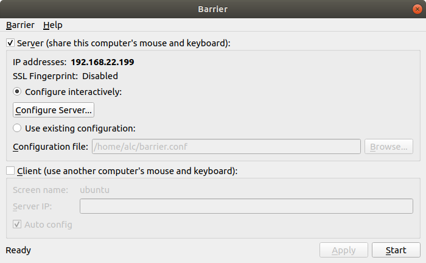Viewport: 426px width, 263px height.
Task: Click the SSL Fingerprint Disabled value
Action: pyautogui.click(x=100, y=76)
